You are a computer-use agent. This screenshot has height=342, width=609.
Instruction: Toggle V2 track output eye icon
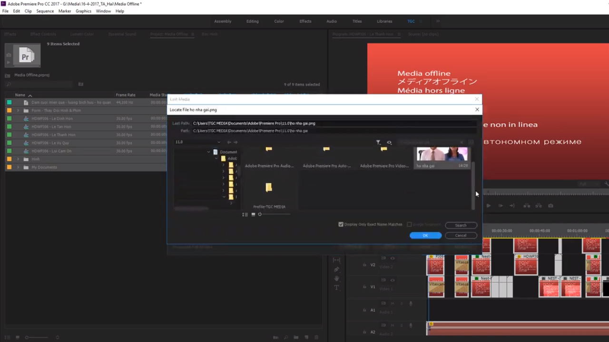tap(393, 258)
